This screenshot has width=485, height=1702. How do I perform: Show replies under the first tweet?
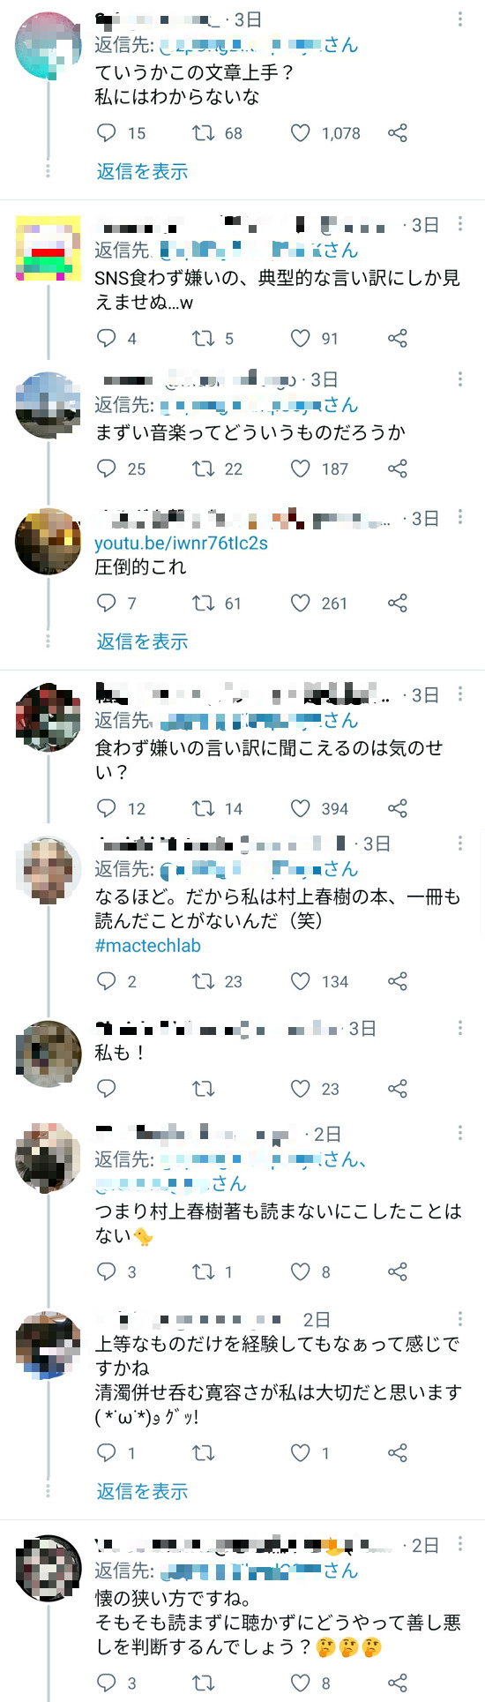tap(143, 171)
